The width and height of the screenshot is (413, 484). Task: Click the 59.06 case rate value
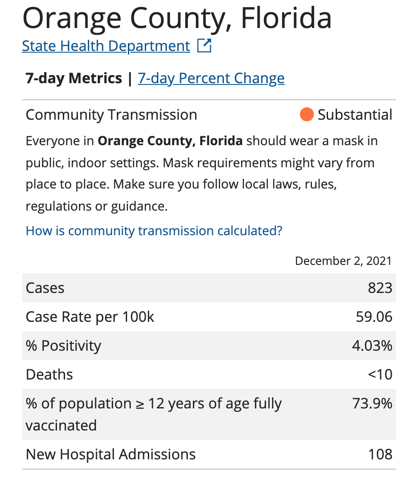pyautogui.click(x=374, y=317)
